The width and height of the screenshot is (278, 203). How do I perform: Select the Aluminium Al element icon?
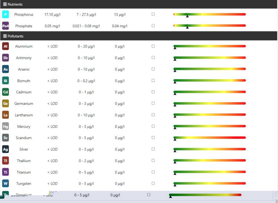click(6, 46)
